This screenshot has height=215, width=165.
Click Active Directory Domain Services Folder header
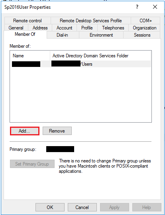(x=100, y=56)
